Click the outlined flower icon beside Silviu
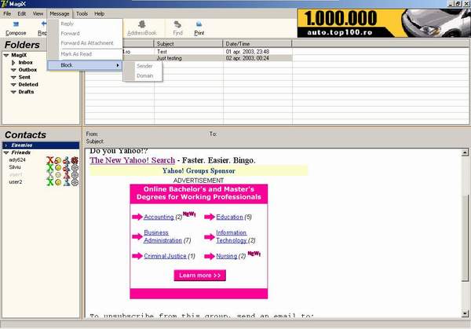This screenshot has height=329, width=471. click(x=75, y=168)
